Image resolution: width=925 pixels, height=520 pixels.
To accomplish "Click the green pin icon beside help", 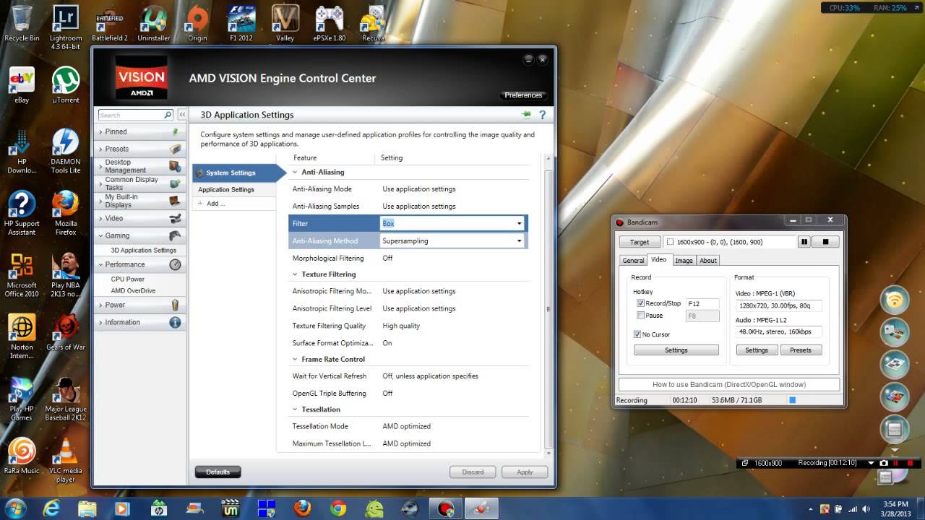I will click(526, 114).
